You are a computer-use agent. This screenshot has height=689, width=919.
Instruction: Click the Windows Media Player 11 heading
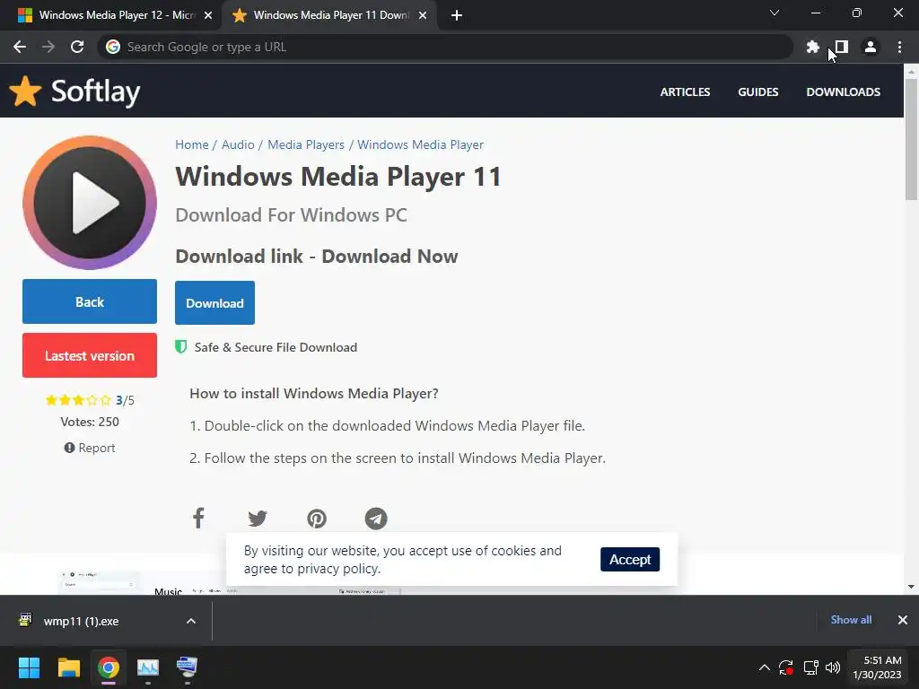(338, 177)
